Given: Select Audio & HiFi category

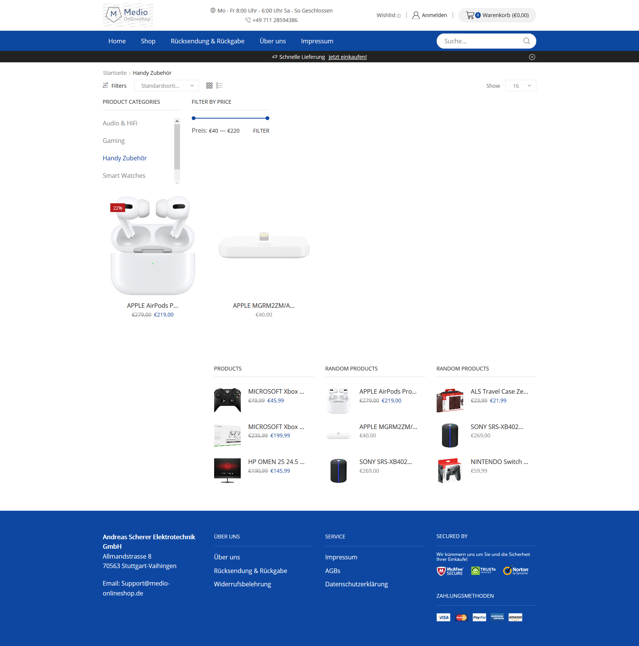Looking at the screenshot, I should click(x=120, y=123).
